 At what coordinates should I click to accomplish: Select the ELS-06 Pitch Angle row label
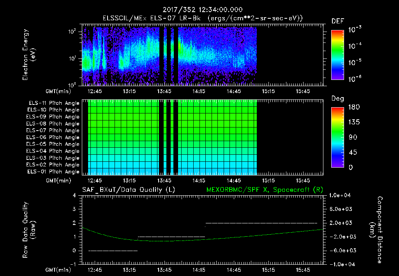[x=53, y=137]
